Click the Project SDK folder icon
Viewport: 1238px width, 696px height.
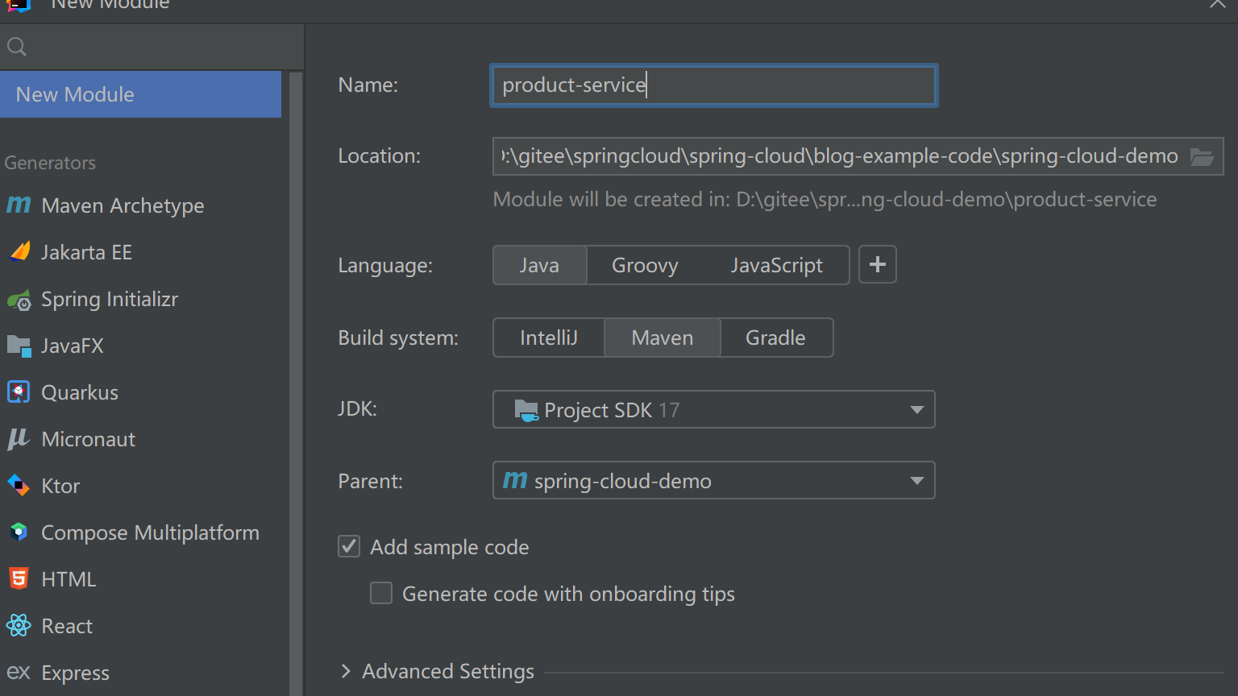(526, 410)
